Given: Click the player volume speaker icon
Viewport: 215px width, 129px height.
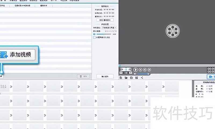Looking at the screenshot, I should [x=135, y=74].
